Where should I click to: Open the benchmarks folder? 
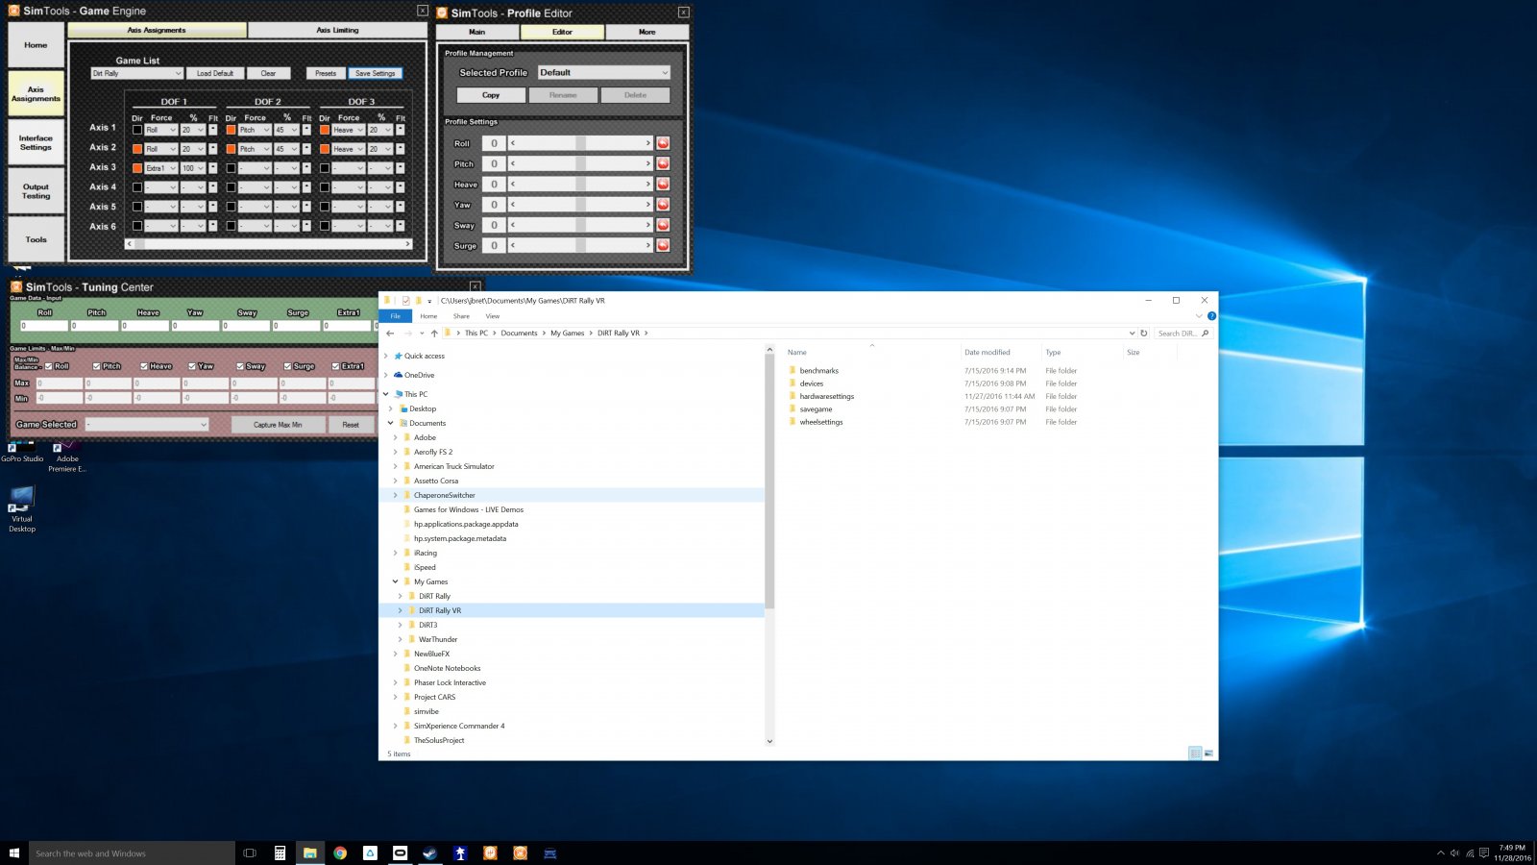pyautogui.click(x=818, y=370)
